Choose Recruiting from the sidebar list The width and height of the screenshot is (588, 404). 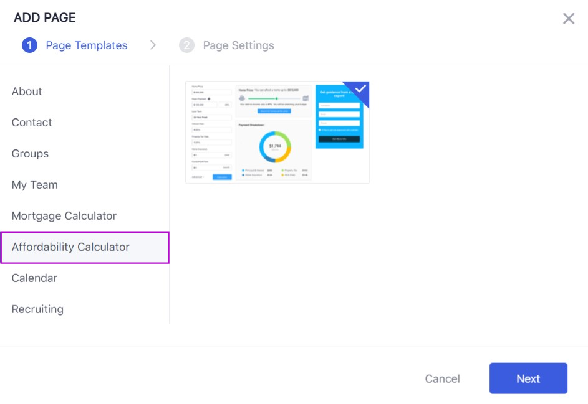tap(37, 309)
